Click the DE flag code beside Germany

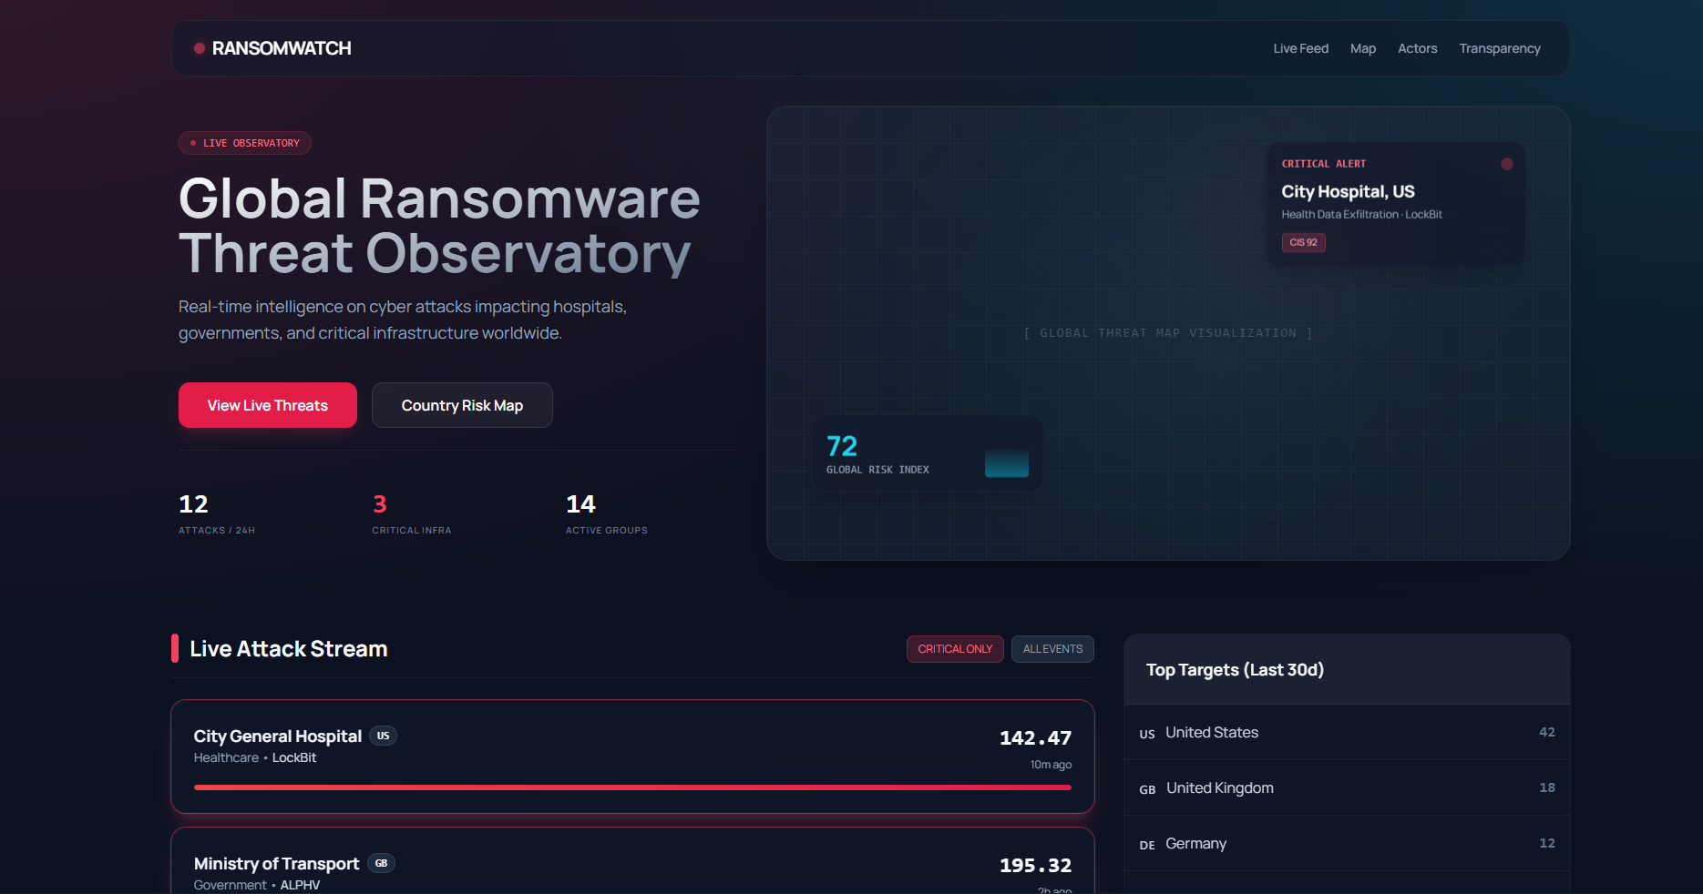pyautogui.click(x=1146, y=845)
